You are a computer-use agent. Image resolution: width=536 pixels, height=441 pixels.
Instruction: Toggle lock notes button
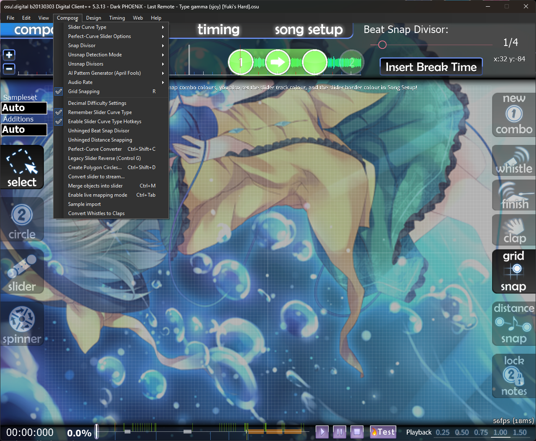[x=514, y=376]
